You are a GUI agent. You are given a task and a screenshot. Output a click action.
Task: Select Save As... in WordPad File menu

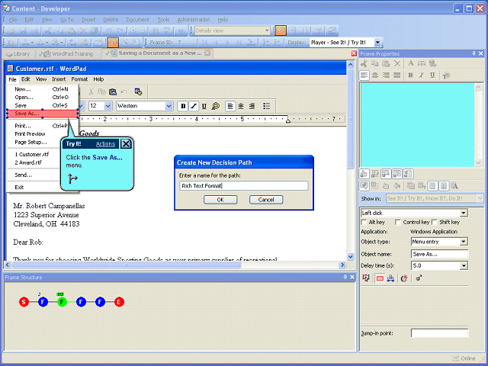click(x=42, y=114)
